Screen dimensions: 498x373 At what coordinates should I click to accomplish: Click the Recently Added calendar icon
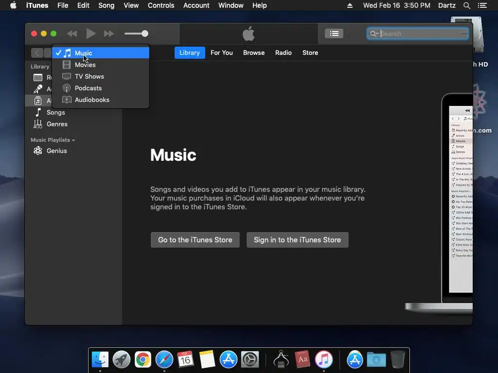(38, 77)
